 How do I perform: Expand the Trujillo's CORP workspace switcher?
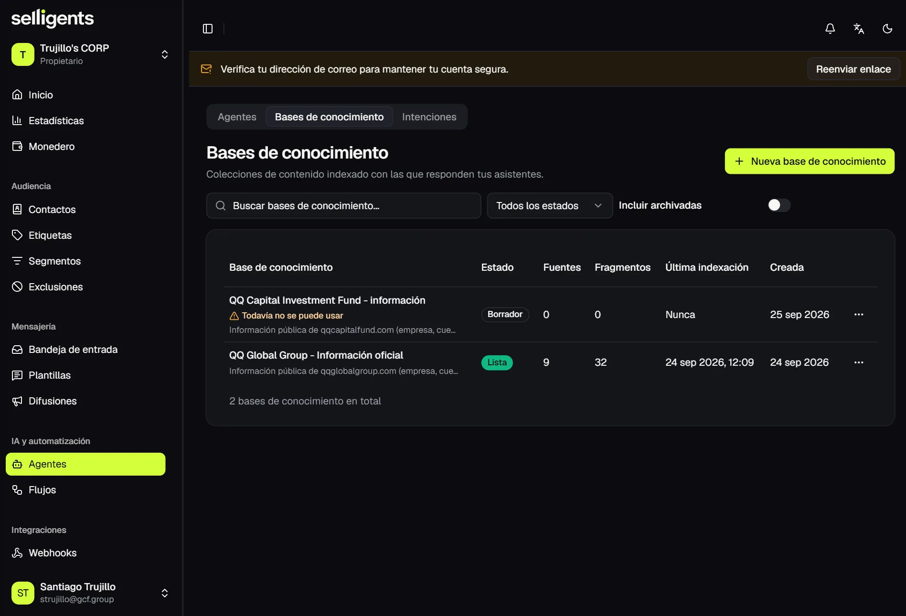[x=165, y=54]
